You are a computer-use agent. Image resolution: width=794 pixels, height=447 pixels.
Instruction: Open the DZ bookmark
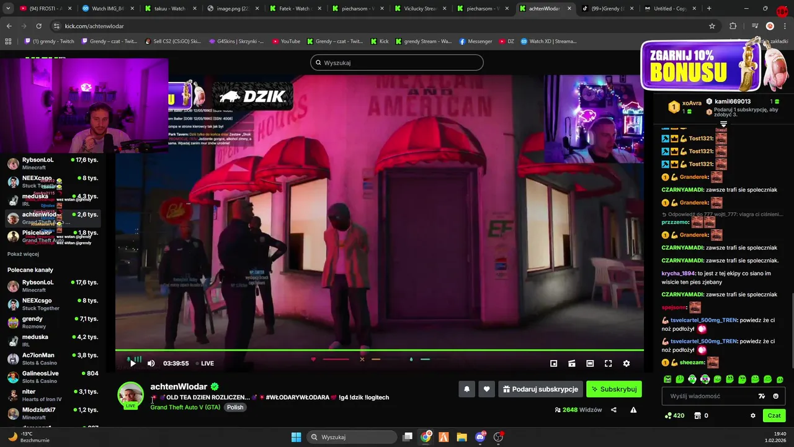[x=507, y=42]
